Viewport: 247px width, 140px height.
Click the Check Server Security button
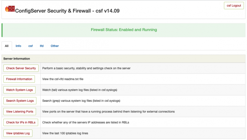(21, 68)
